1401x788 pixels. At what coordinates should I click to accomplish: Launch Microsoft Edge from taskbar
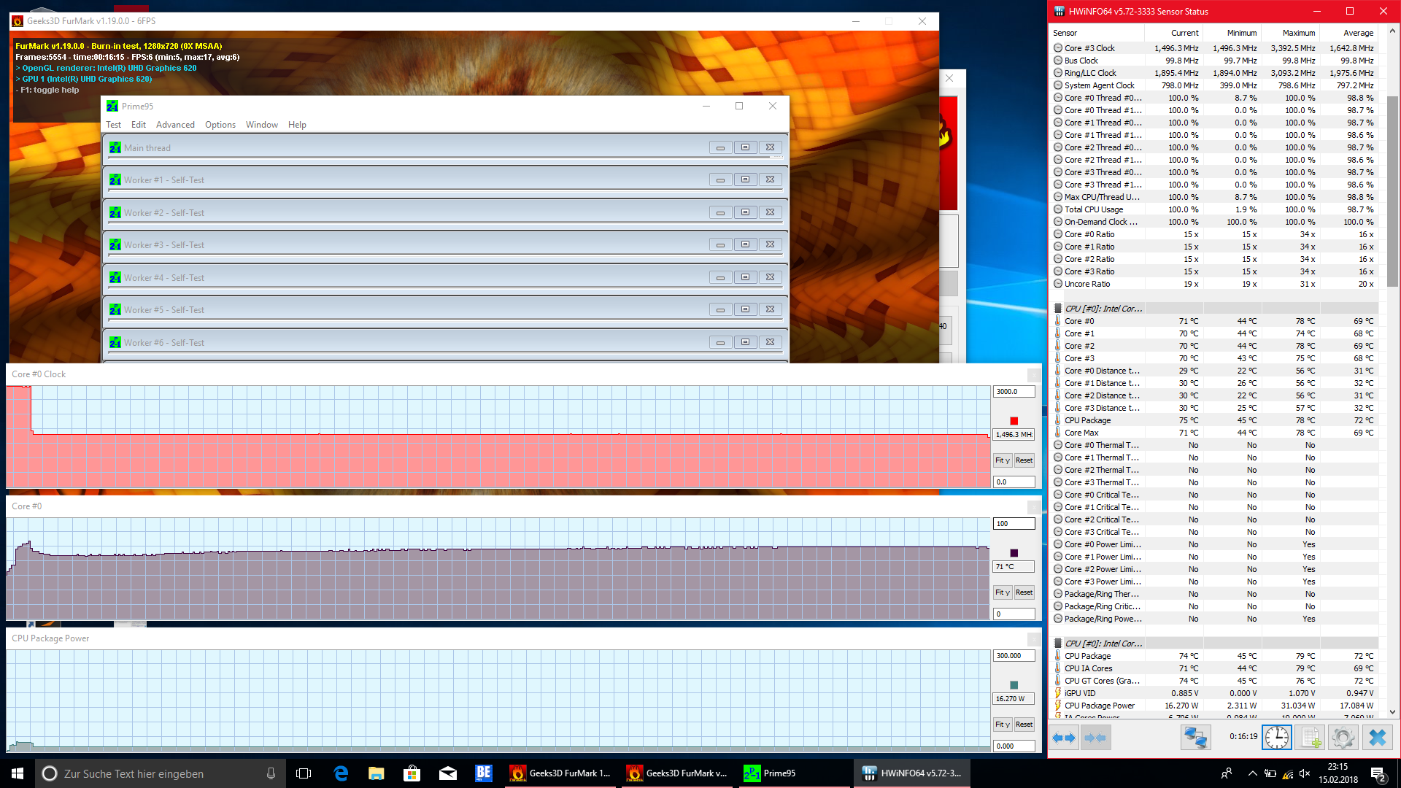pos(341,773)
